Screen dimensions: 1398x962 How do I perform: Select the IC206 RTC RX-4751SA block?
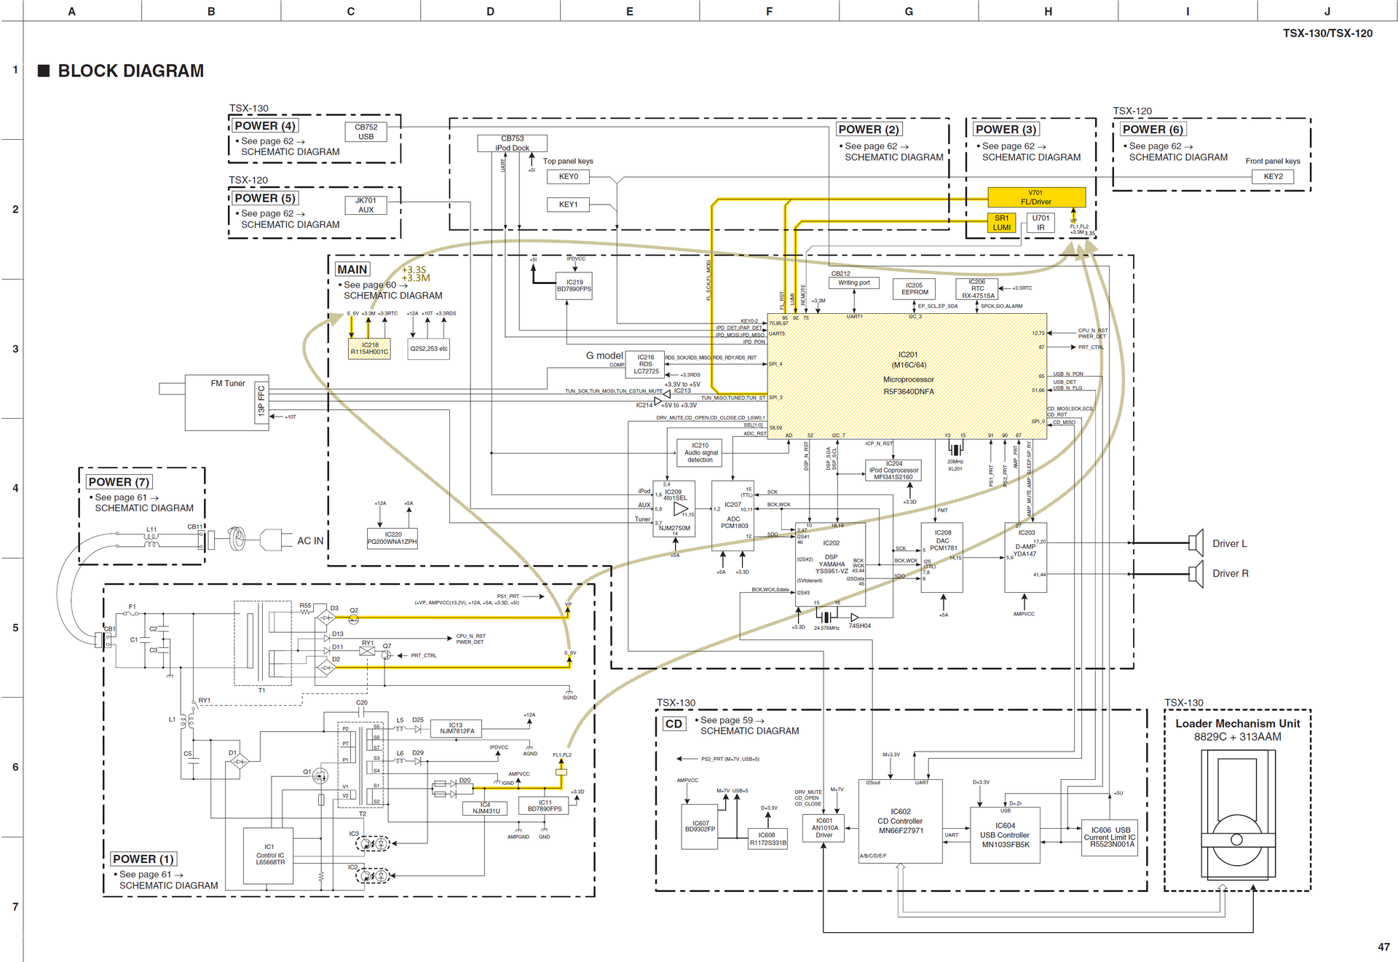coord(977,289)
